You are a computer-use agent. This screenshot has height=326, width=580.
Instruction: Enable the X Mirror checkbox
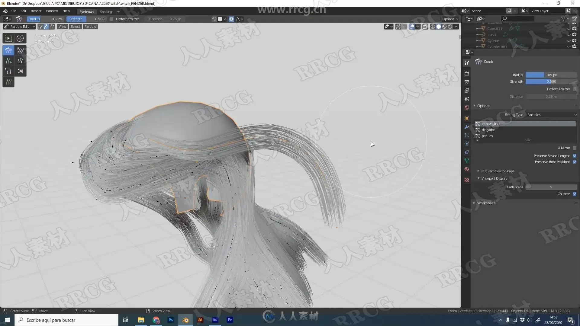click(575, 148)
